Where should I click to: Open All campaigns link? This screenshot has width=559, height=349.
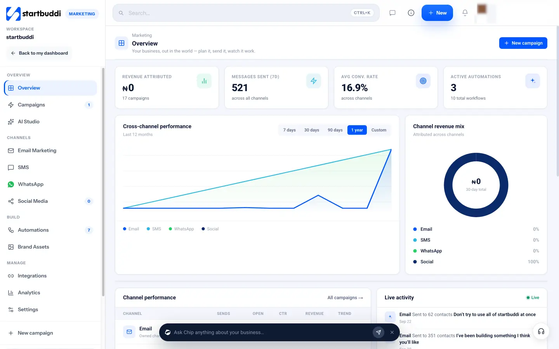click(345, 298)
